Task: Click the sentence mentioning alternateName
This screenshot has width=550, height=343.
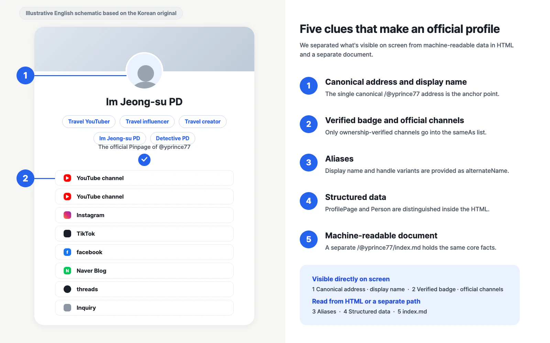Action: (417, 171)
